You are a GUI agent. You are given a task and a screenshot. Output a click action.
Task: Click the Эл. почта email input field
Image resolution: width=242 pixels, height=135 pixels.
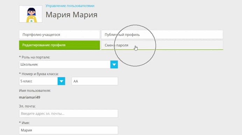[69, 113]
